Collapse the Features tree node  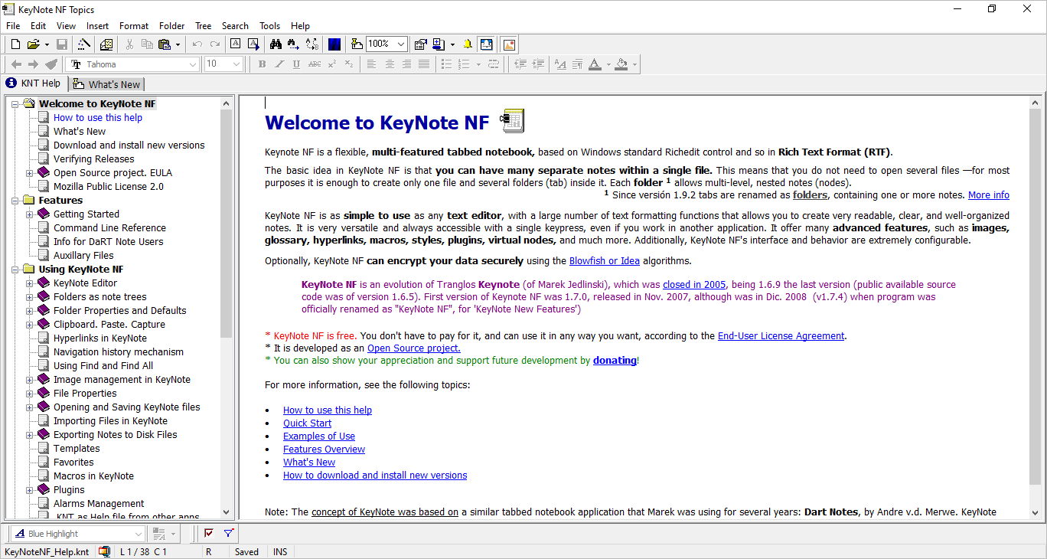15,201
